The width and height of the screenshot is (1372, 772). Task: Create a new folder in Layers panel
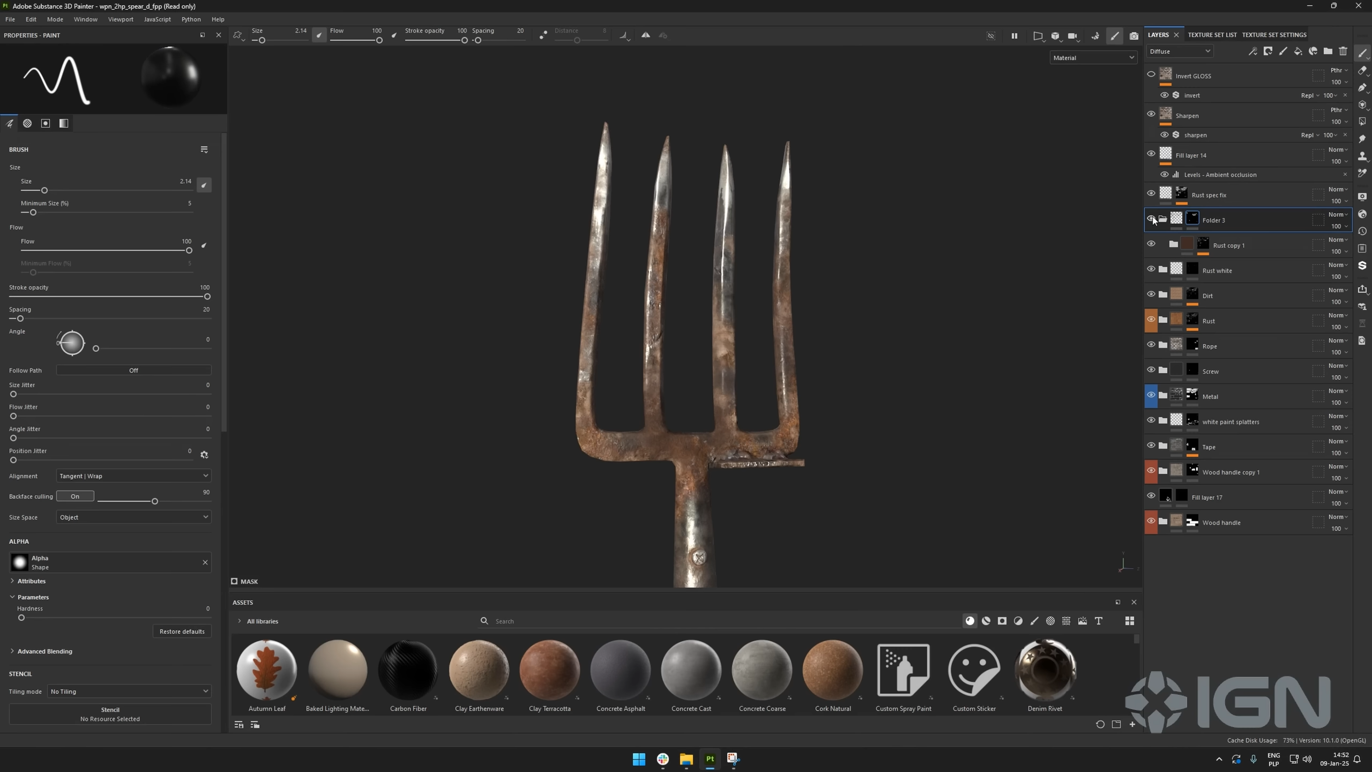click(1328, 51)
